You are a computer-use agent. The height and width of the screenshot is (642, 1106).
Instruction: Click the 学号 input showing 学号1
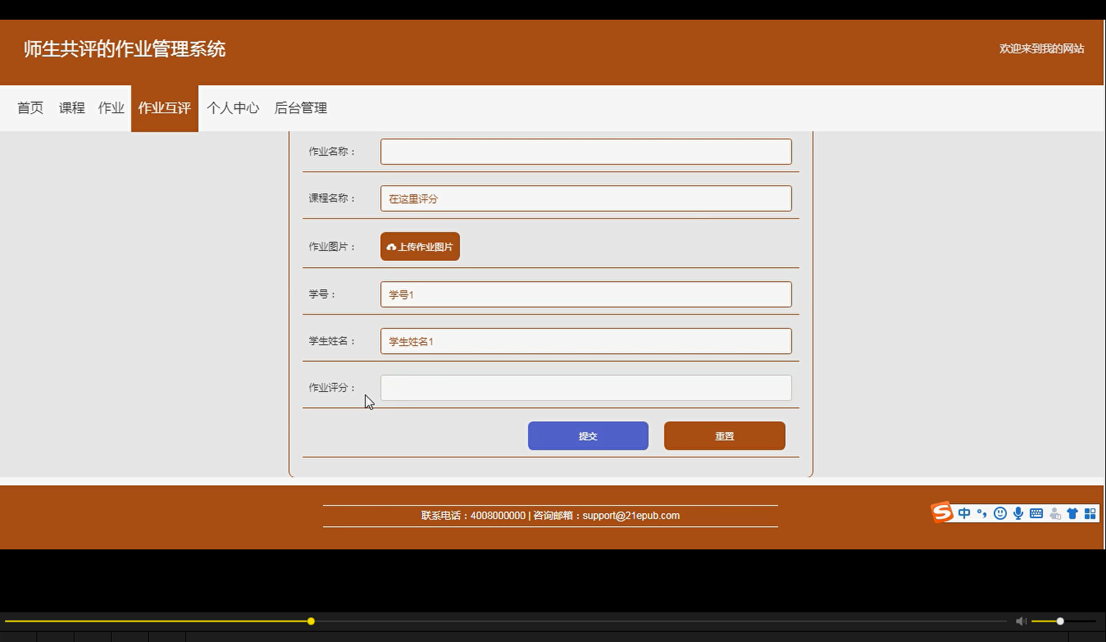(x=586, y=294)
